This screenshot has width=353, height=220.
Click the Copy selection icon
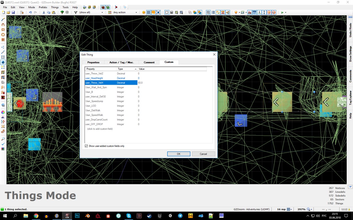pos(49,12)
